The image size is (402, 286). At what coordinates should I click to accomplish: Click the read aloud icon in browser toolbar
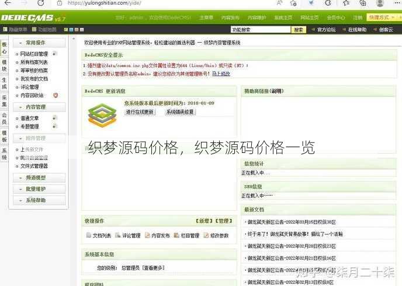click(279, 3)
